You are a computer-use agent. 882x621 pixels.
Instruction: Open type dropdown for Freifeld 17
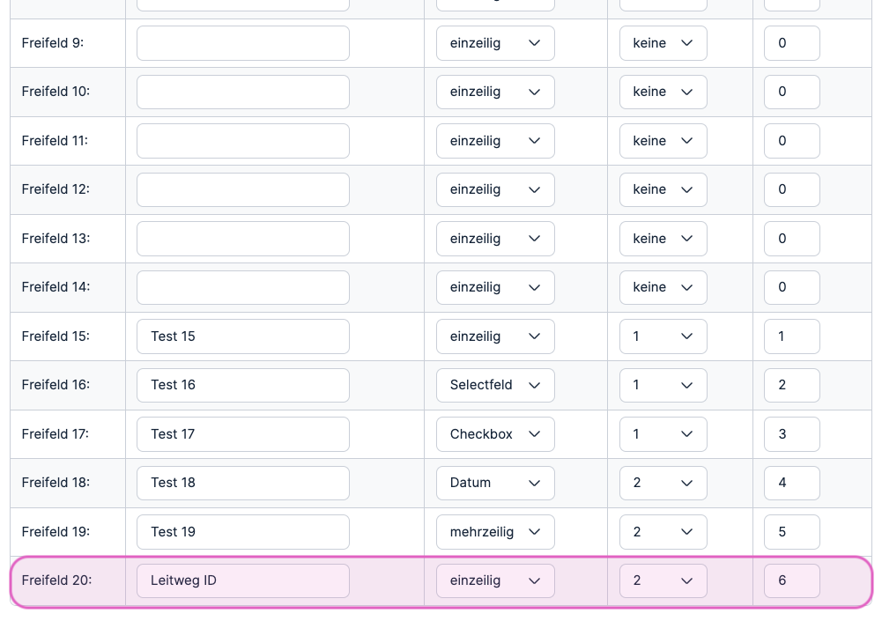(495, 434)
